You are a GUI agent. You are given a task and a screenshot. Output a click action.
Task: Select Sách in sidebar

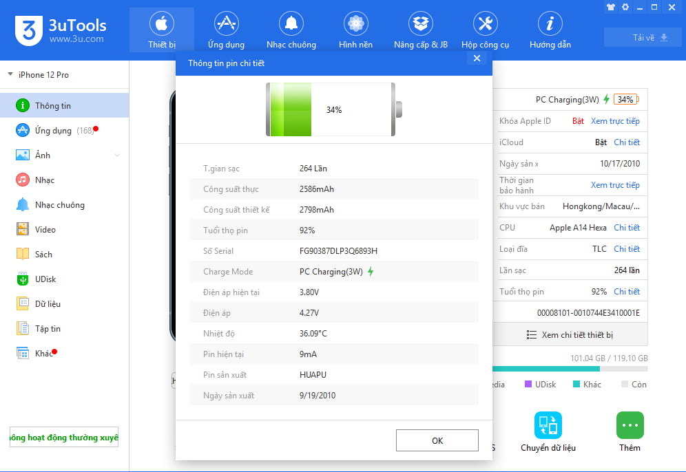coord(64,255)
